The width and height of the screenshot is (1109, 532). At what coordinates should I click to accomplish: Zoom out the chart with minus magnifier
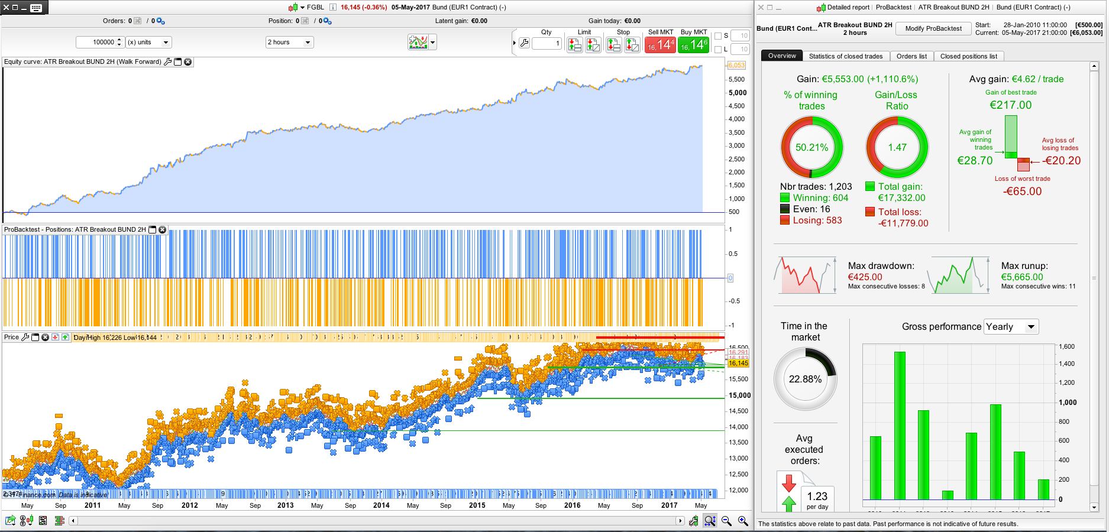[x=726, y=521]
